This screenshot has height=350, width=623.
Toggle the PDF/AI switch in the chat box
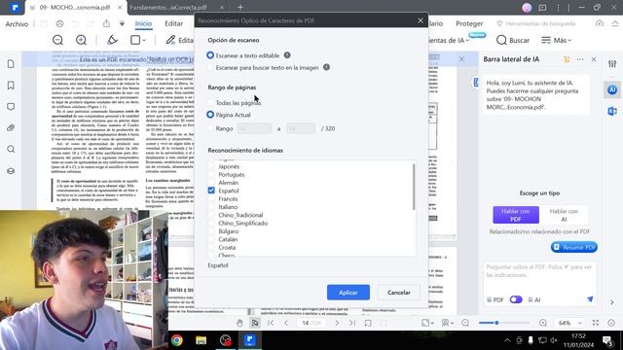pos(516,299)
